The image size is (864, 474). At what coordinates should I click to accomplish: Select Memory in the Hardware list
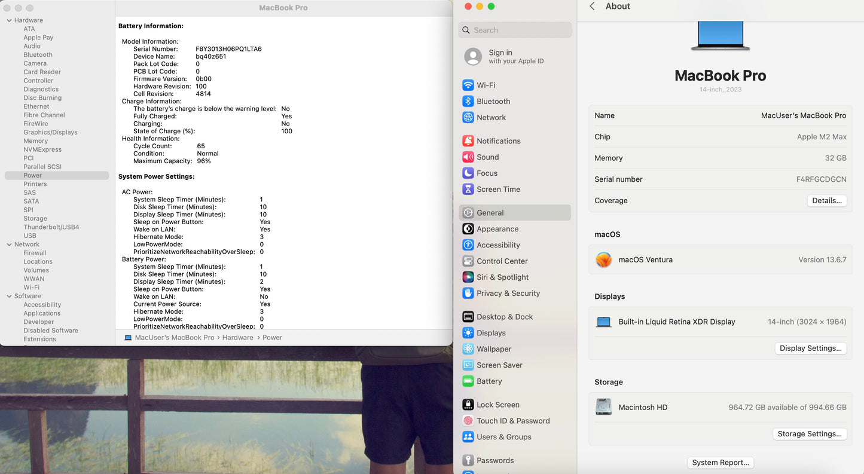click(x=35, y=141)
